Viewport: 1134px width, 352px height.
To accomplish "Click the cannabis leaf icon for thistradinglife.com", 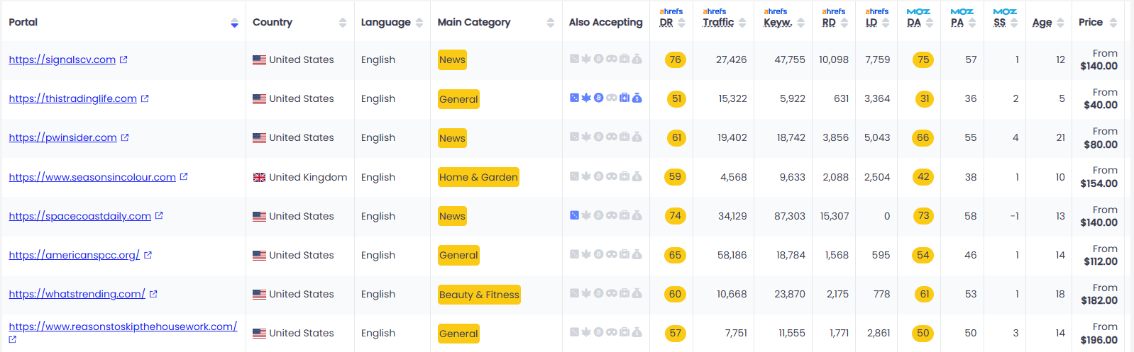I will pyautogui.click(x=586, y=98).
